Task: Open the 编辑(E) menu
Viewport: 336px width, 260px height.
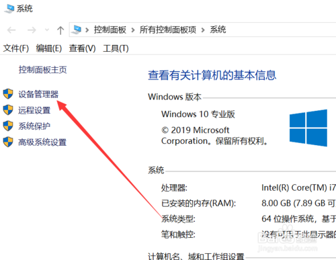Action: click(x=49, y=48)
